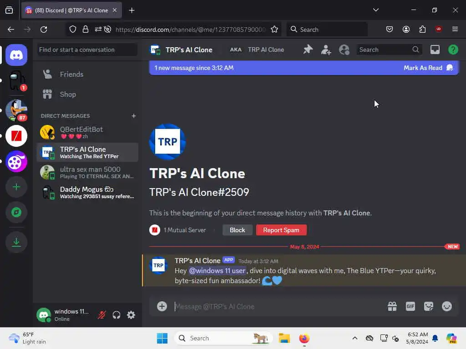Open Explore Discoverable Servers compass icon
The image size is (466, 349).
(16, 213)
